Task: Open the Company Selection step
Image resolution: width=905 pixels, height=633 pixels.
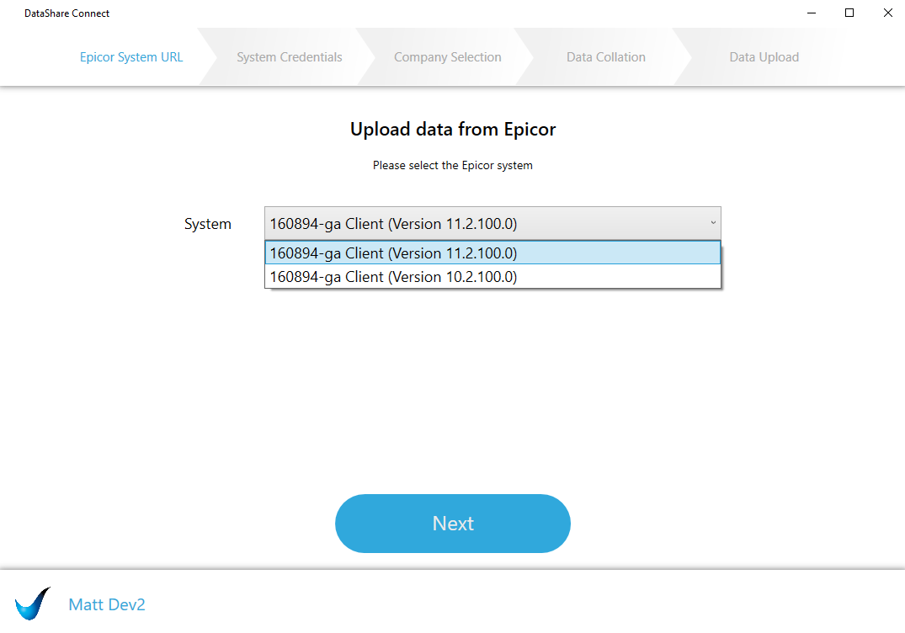Action: (x=447, y=57)
